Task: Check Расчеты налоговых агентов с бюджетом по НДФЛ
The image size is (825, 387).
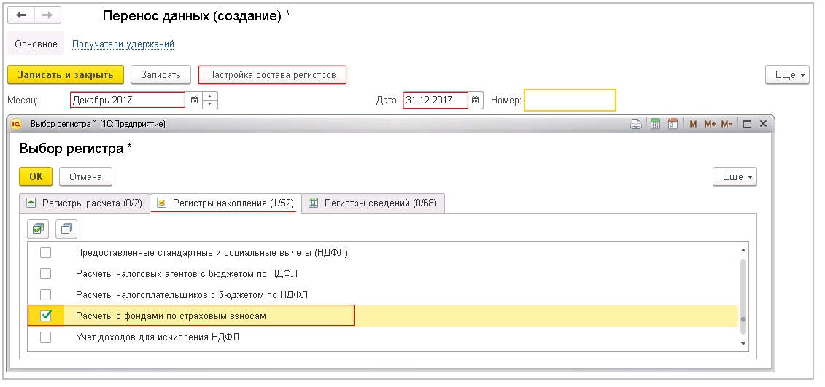Action: [46, 273]
